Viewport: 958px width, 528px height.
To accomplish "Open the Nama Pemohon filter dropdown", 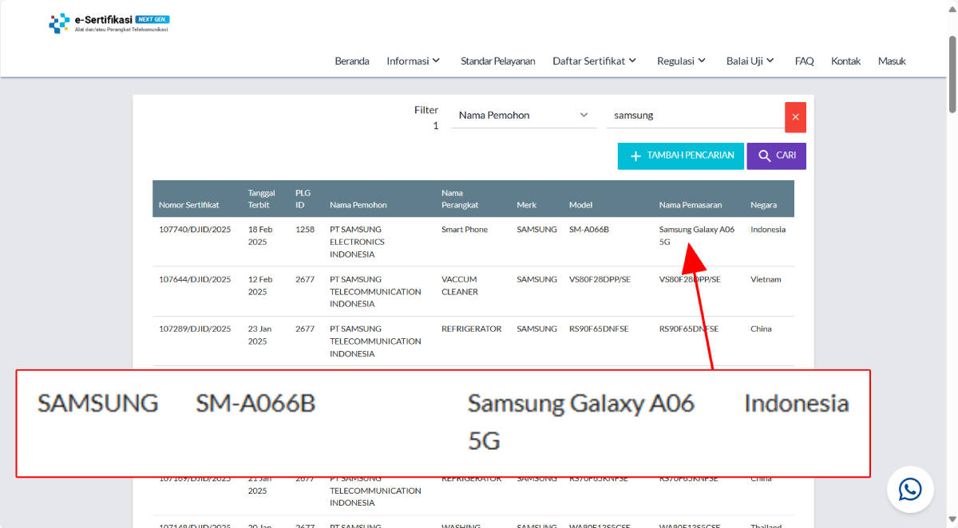I will click(x=524, y=115).
